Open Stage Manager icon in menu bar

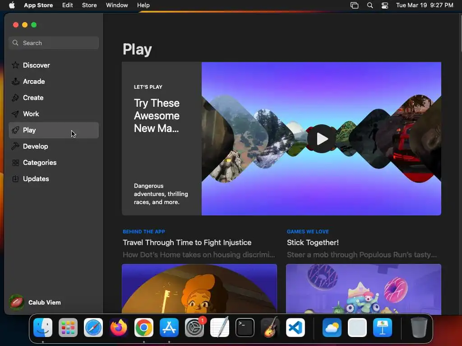tap(354, 5)
